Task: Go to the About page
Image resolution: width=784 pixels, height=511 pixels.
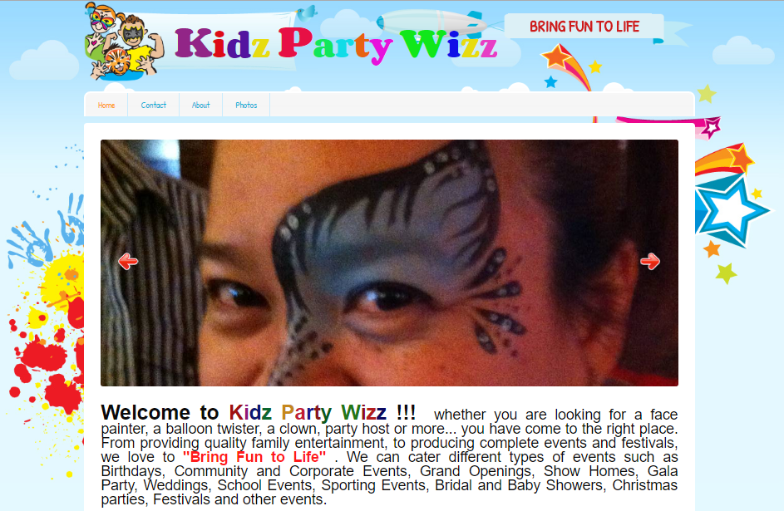Action: pos(201,105)
